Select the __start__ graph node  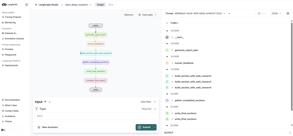pos(96,26)
